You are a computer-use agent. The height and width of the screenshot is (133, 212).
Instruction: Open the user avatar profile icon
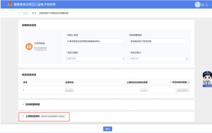(x=197, y=5)
